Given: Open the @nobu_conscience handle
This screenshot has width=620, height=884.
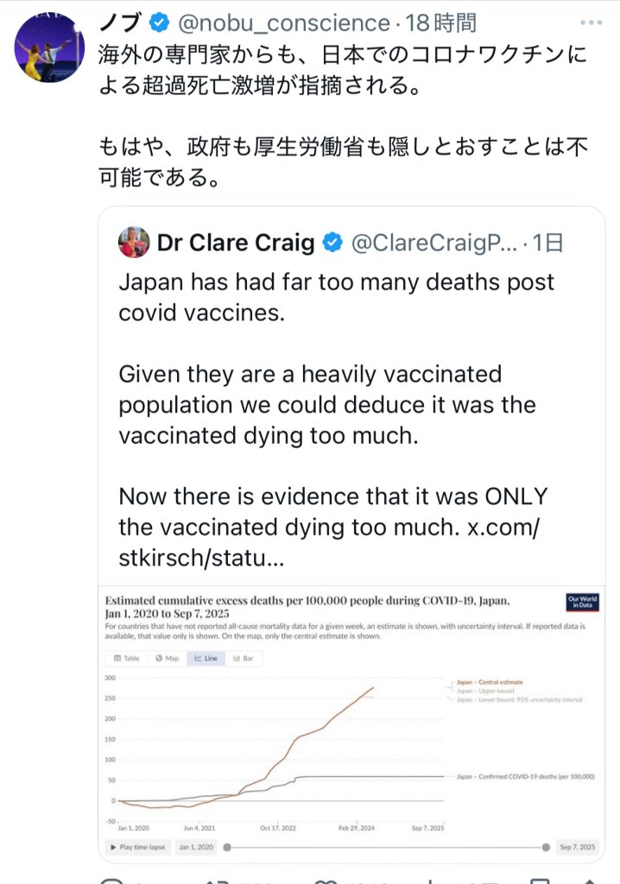Looking at the screenshot, I should pyautogui.click(x=284, y=23).
